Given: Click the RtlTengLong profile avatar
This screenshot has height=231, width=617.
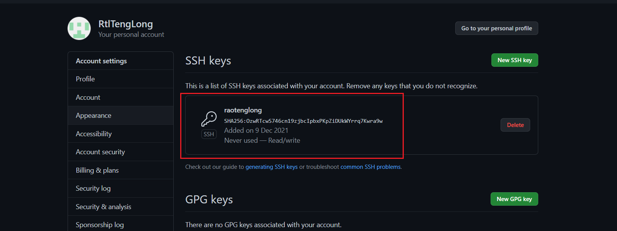Looking at the screenshot, I should pyautogui.click(x=79, y=28).
